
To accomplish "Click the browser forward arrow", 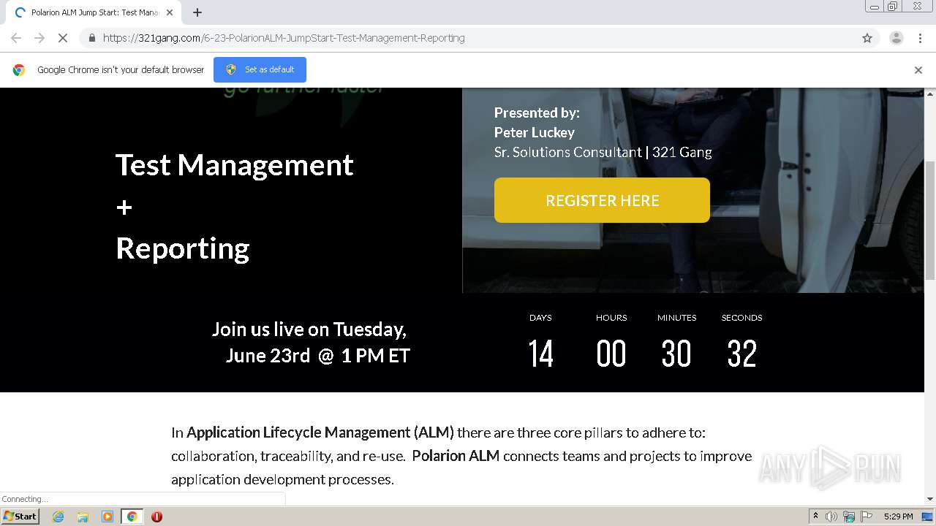I will [x=39, y=38].
